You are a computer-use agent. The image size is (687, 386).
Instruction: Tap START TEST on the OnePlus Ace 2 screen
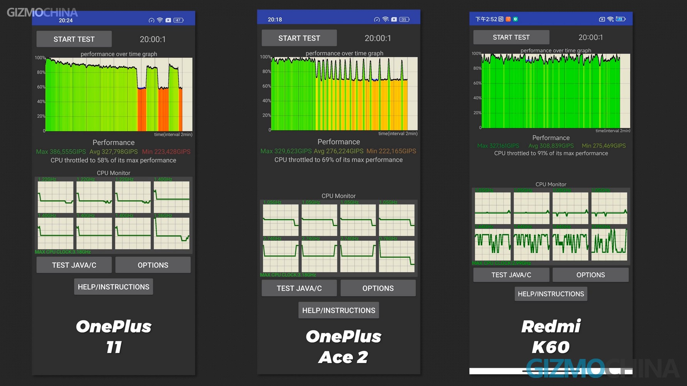[299, 38]
